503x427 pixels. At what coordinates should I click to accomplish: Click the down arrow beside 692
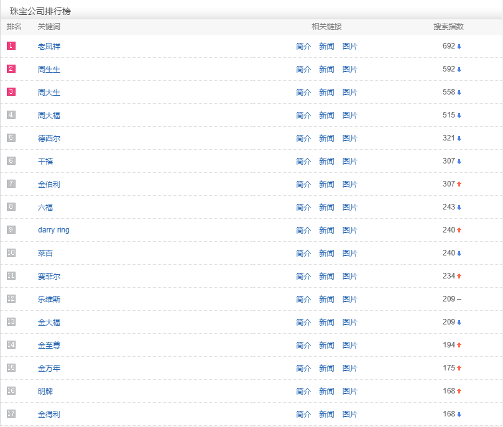(459, 47)
